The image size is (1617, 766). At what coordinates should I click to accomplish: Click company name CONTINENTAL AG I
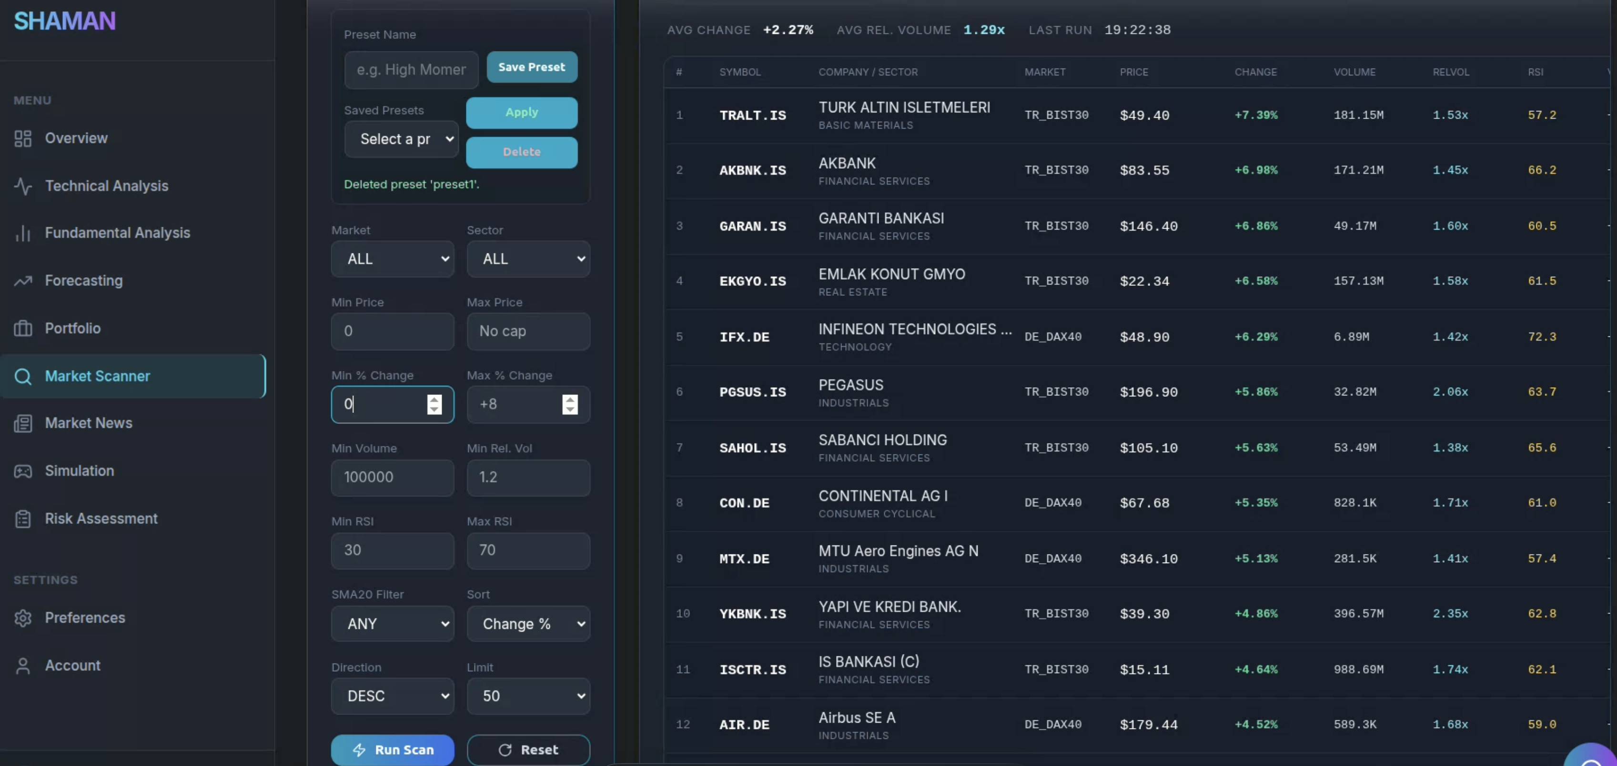point(883,496)
